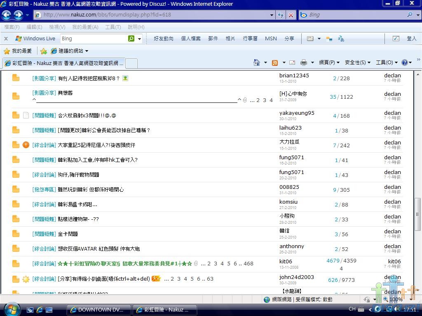Click the browser Forward button
The width and height of the screenshot is (422, 316).
click(x=18, y=15)
